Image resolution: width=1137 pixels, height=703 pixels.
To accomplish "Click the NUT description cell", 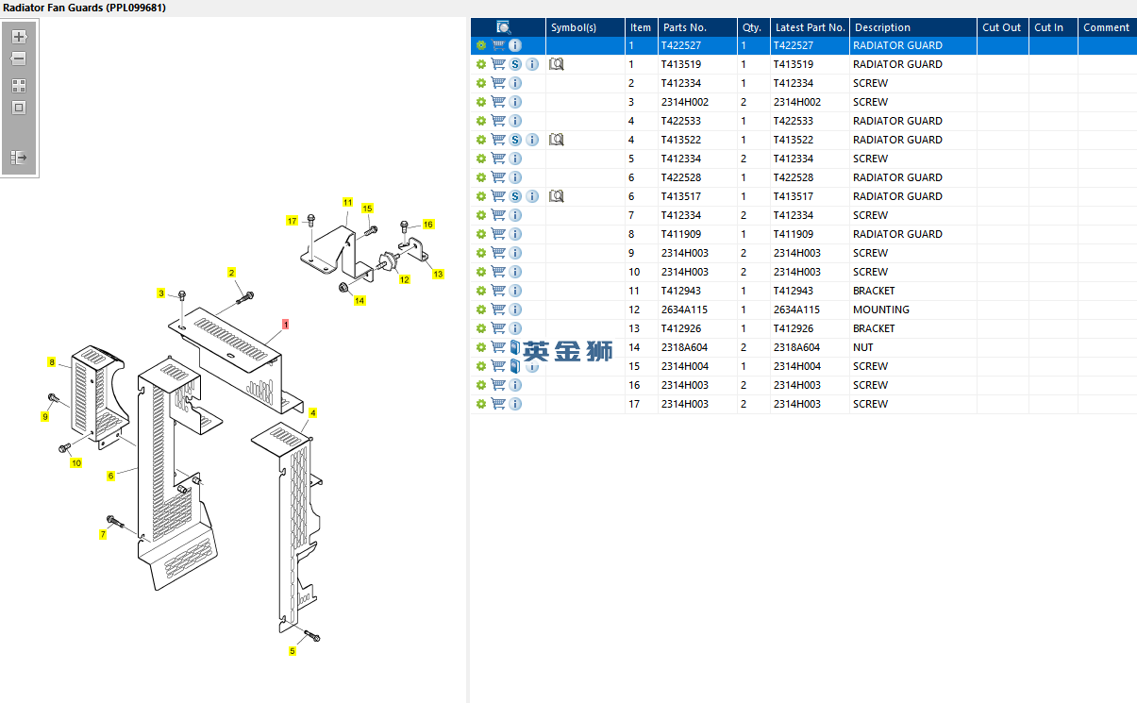I will [x=863, y=347].
